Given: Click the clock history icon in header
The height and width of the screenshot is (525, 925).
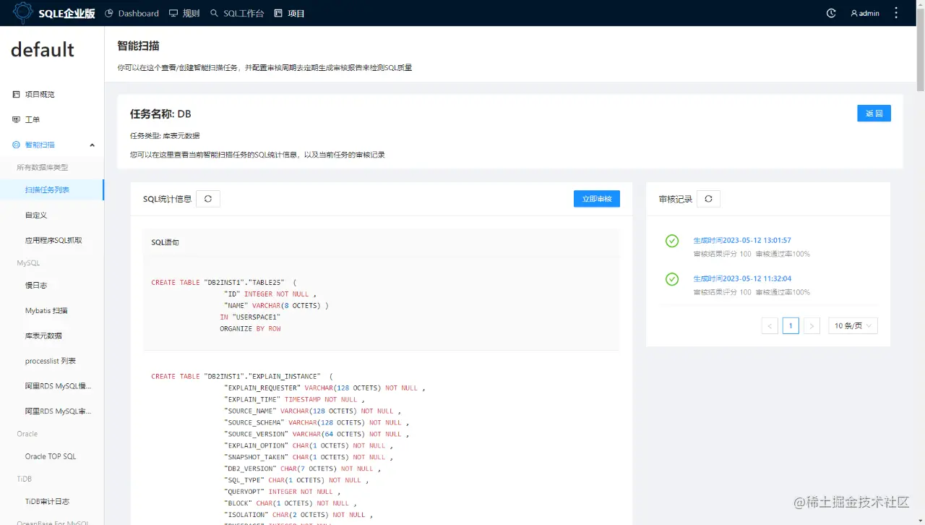Looking at the screenshot, I should click(x=831, y=13).
